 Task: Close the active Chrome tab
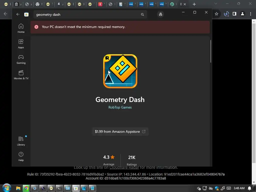[x=185, y=4]
